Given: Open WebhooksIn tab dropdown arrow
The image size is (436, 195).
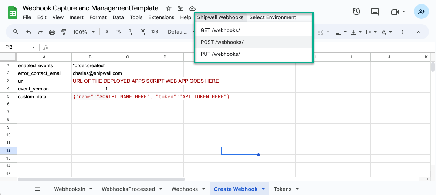Looking at the screenshot, I should [91, 189].
